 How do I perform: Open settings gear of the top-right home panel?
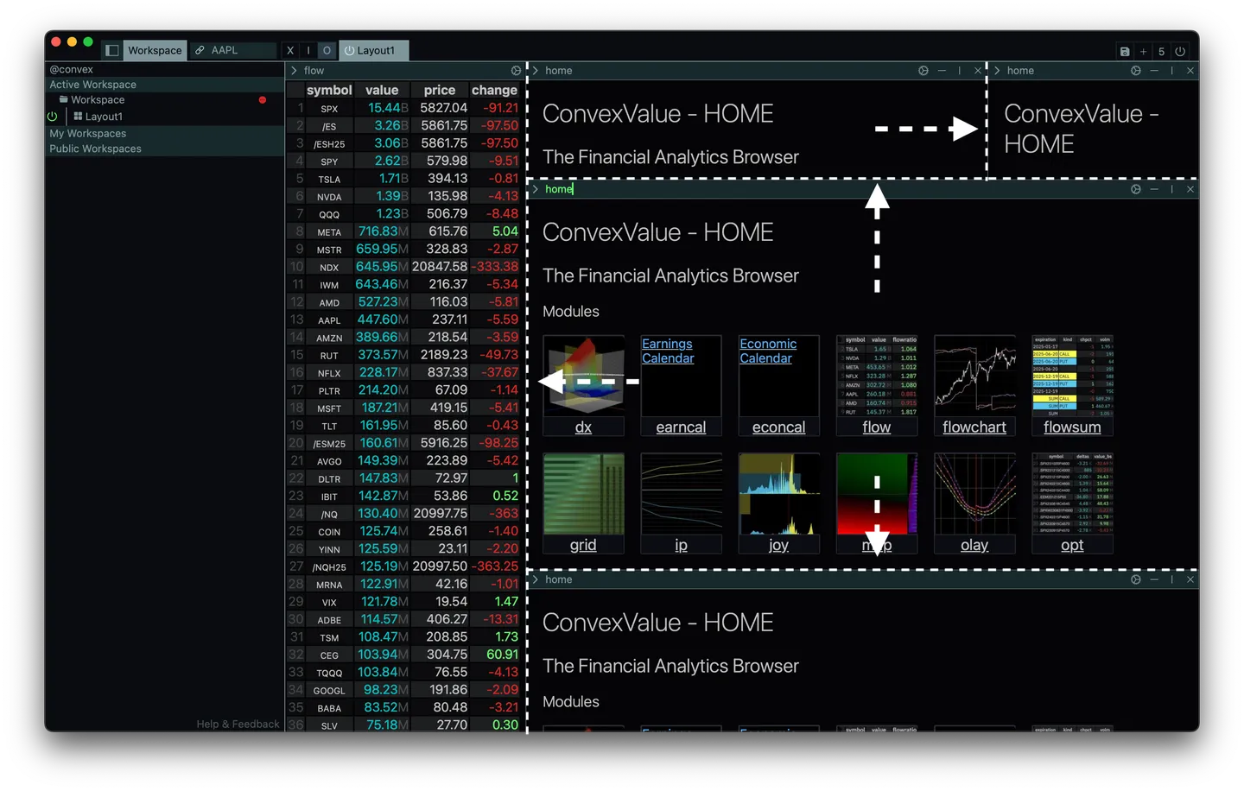click(1136, 71)
